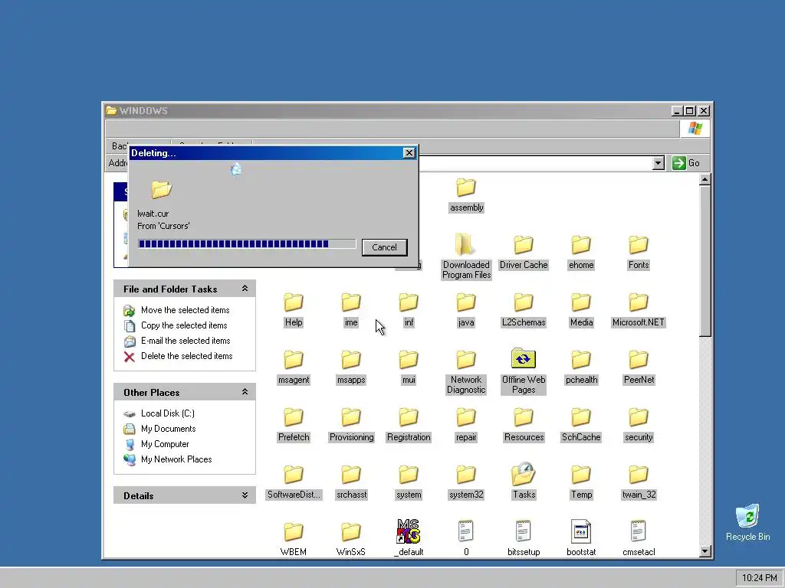E-mail the selected items
This screenshot has width=785, height=588.
186,341
